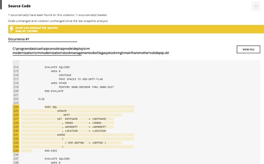Image resolution: width=264 pixels, height=164 pixels.
Task: Click the Avoid non-indexed SQL queries banner
Action: tap(136, 29)
